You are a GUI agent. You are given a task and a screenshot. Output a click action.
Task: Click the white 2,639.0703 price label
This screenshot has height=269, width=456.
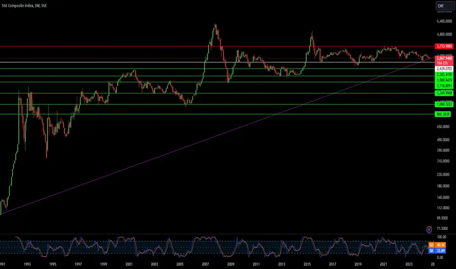point(444,69)
